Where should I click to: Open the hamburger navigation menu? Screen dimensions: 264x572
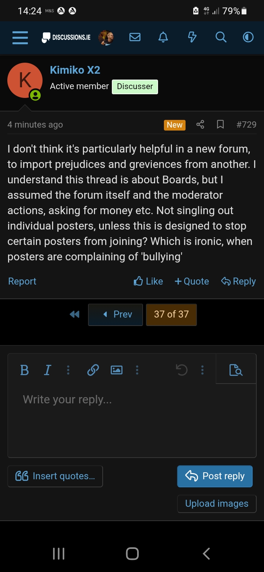(20, 38)
